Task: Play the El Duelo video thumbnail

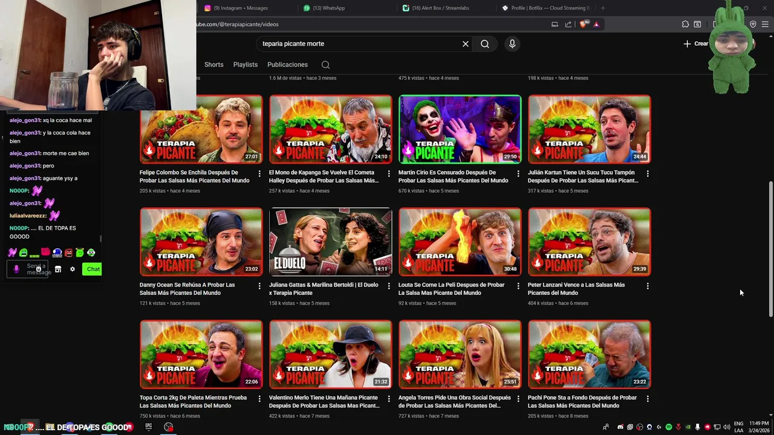Action: tap(330, 242)
